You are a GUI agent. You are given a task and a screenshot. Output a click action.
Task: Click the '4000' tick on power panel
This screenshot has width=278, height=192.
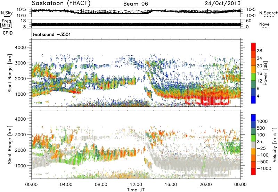(x=20, y=47)
